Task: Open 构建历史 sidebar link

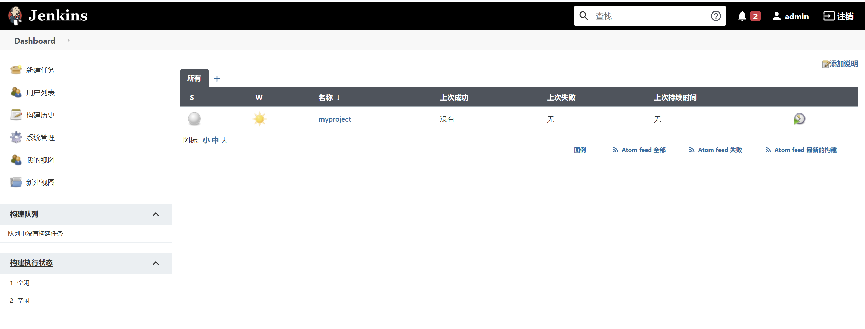Action: (41, 115)
